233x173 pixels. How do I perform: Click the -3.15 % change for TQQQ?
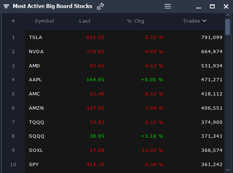153,122
